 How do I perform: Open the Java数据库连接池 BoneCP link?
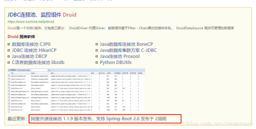126,44
